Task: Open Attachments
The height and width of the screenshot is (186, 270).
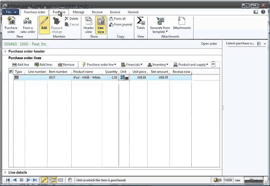Action: pyautogui.click(x=182, y=23)
